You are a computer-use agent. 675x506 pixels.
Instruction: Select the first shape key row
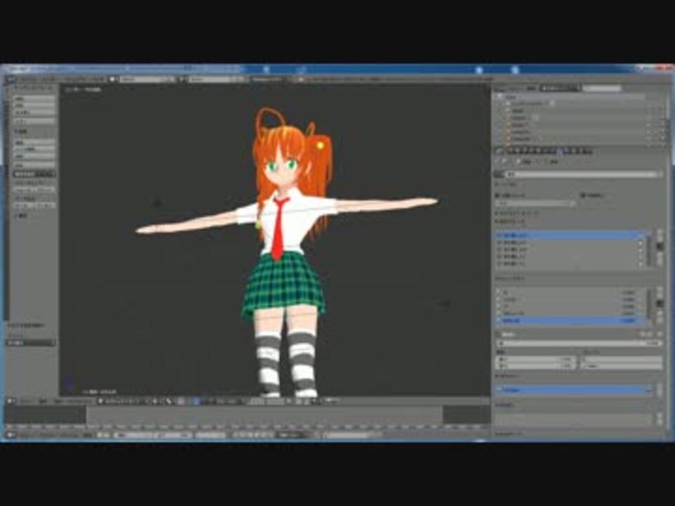coord(570,292)
